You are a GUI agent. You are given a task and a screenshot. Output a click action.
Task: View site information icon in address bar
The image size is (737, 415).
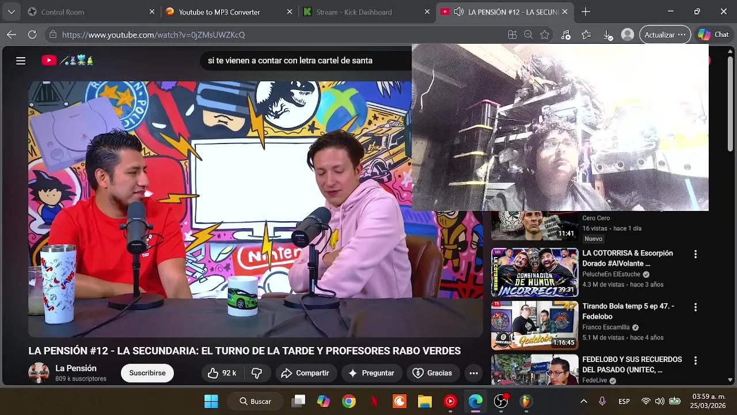53,35
